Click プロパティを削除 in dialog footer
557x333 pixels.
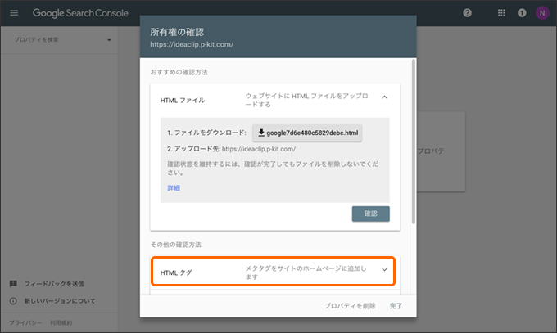pyautogui.click(x=350, y=306)
